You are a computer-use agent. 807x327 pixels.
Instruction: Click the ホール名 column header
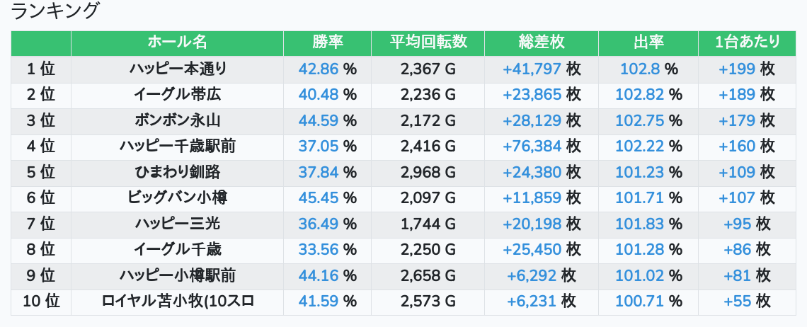(177, 42)
